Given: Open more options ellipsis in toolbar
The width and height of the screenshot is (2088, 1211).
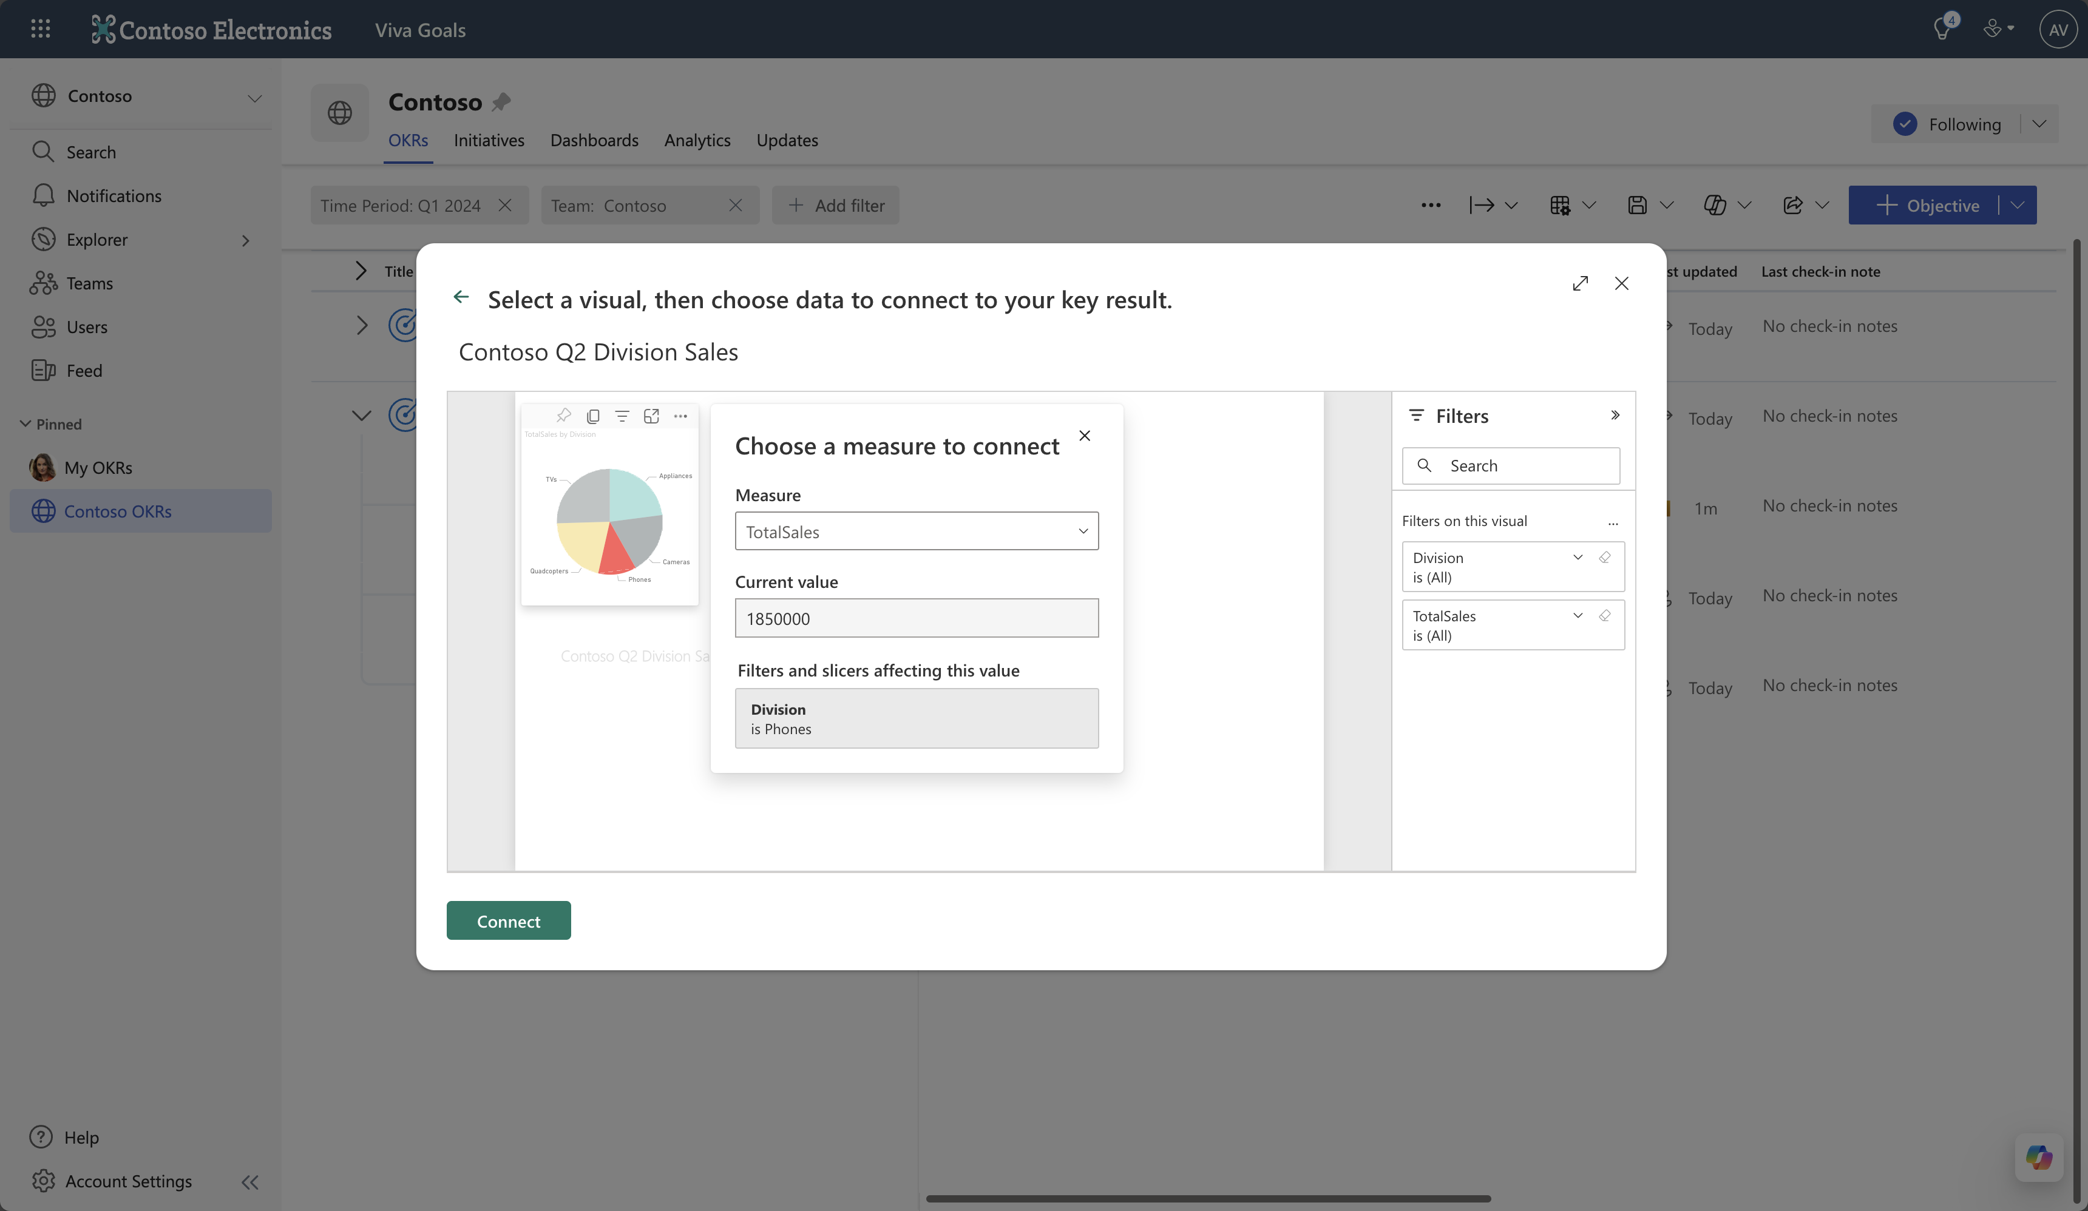Looking at the screenshot, I should [x=1431, y=206].
